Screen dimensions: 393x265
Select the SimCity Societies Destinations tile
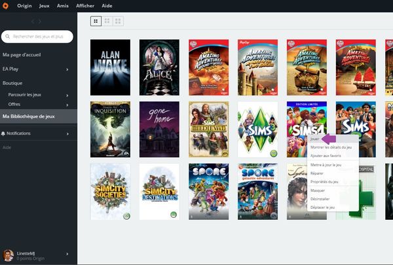pyautogui.click(x=159, y=192)
